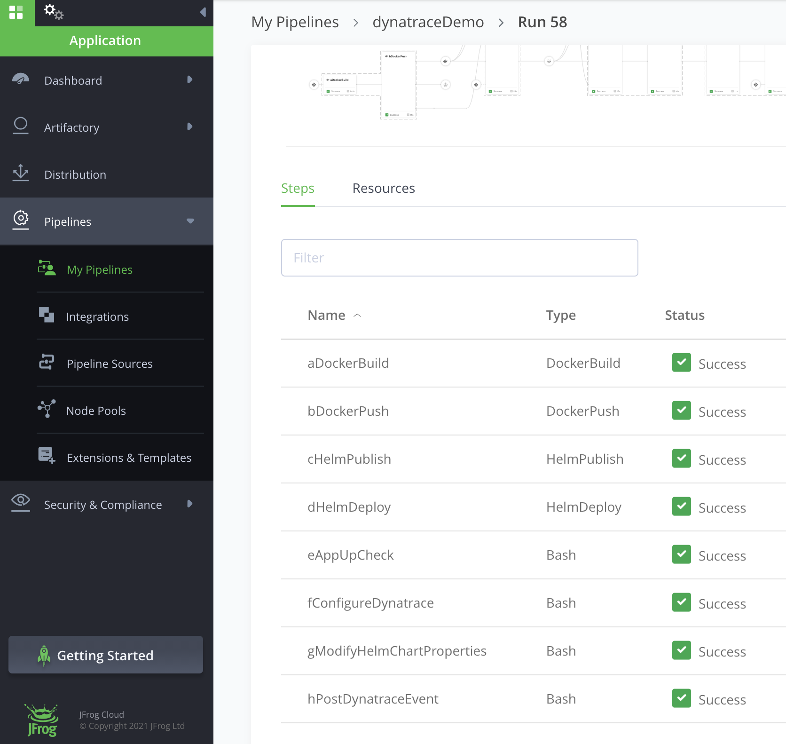The height and width of the screenshot is (744, 786).
Task: Expand the Artifactory submenu arrow
Action: 190,127
